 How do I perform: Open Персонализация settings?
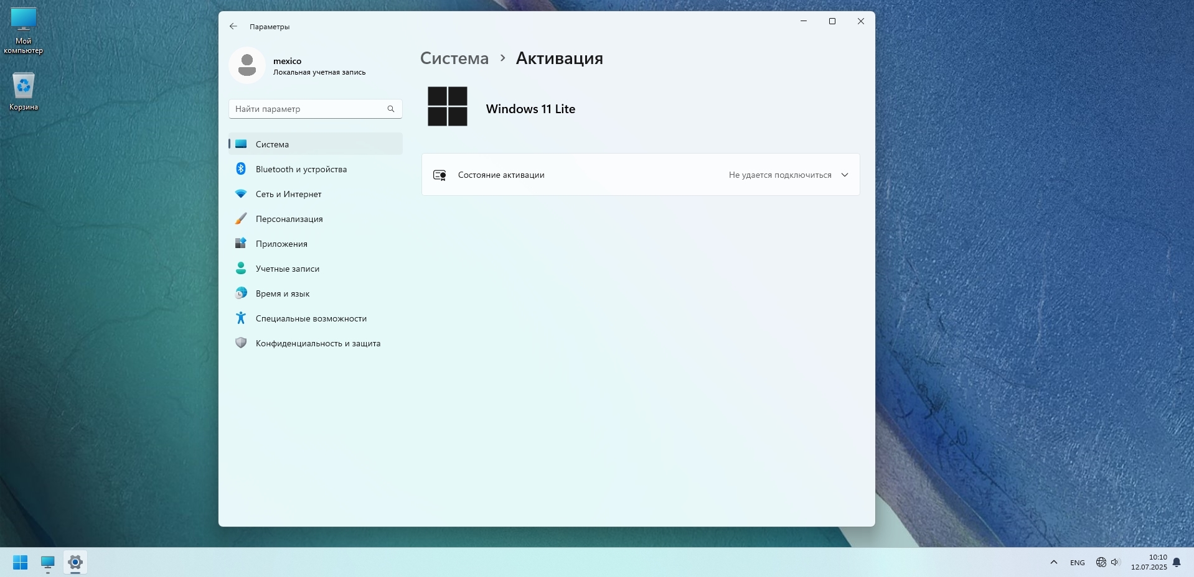coord(315,219)
